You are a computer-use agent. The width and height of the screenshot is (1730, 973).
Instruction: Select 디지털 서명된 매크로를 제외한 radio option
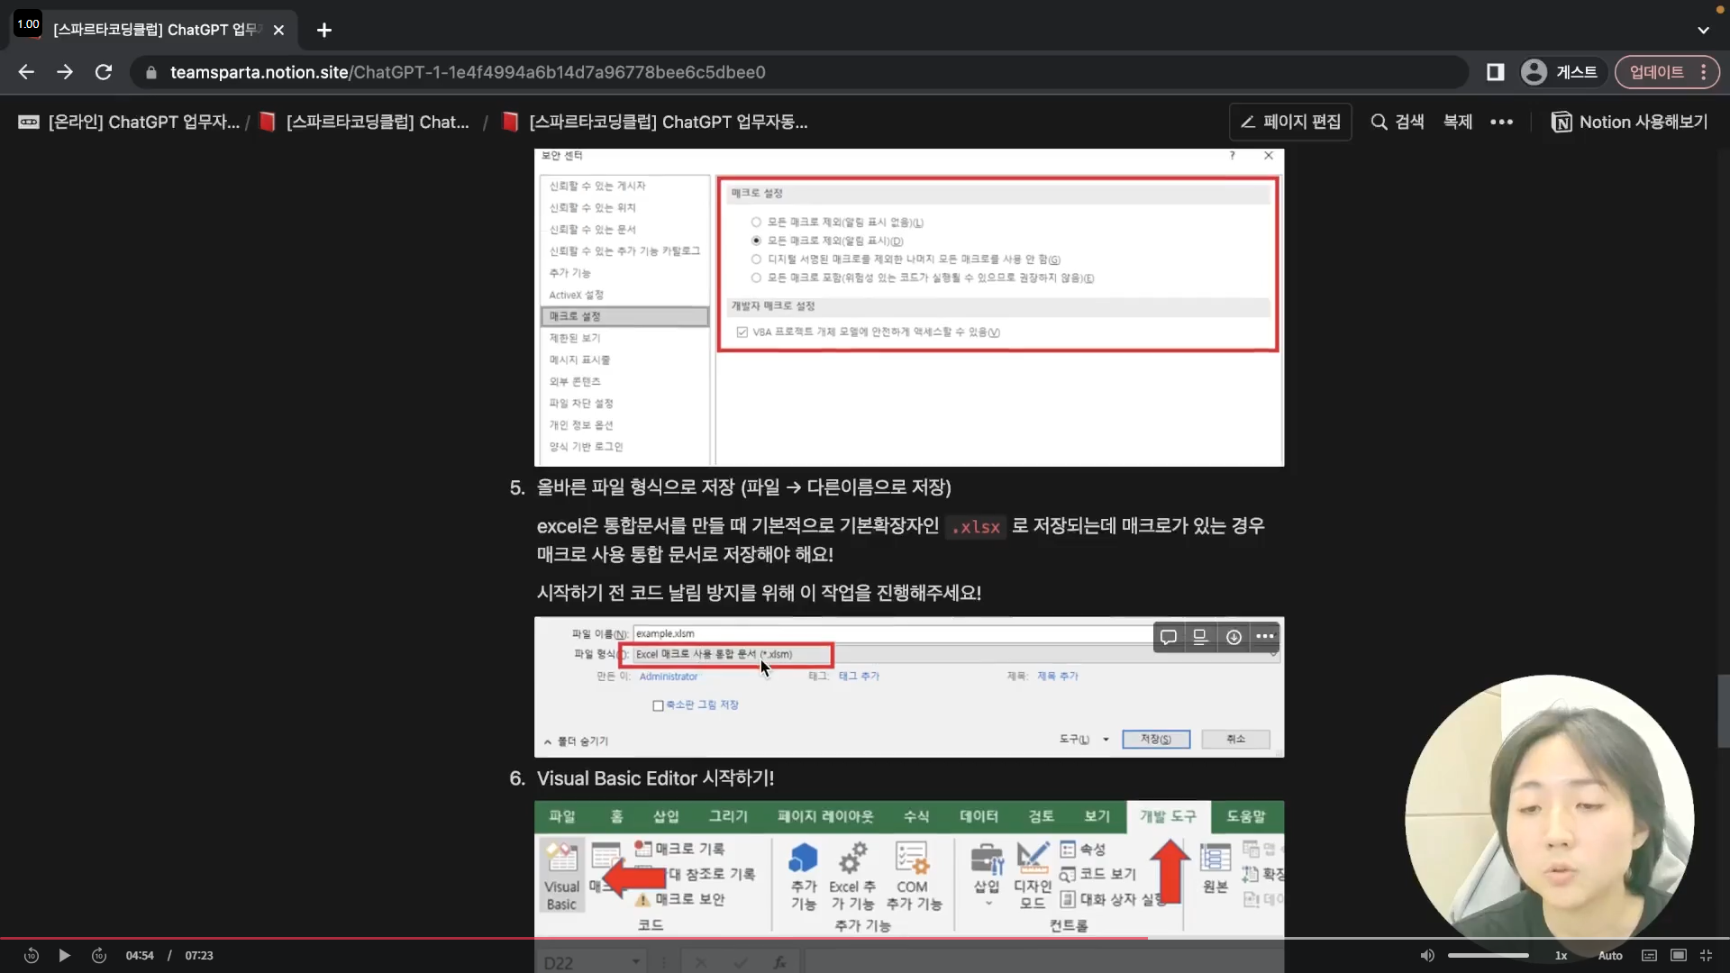click(756, 259)
